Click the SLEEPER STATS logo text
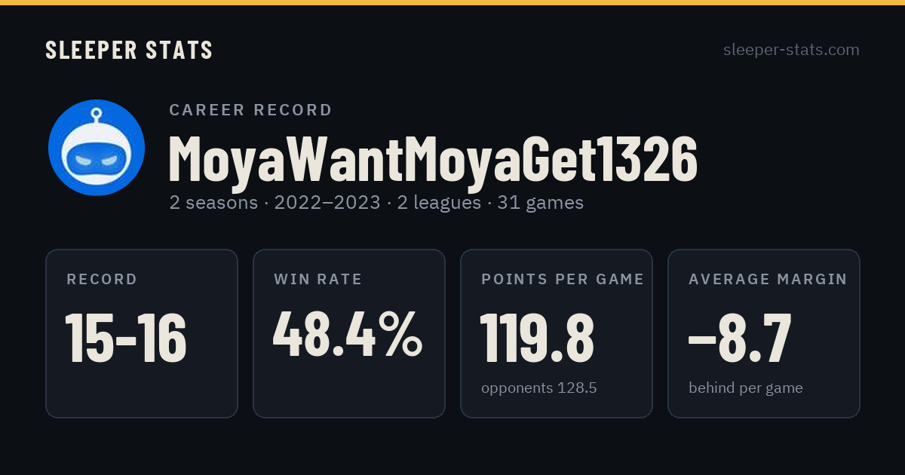 pyautogui.click(x=129, y=50)
